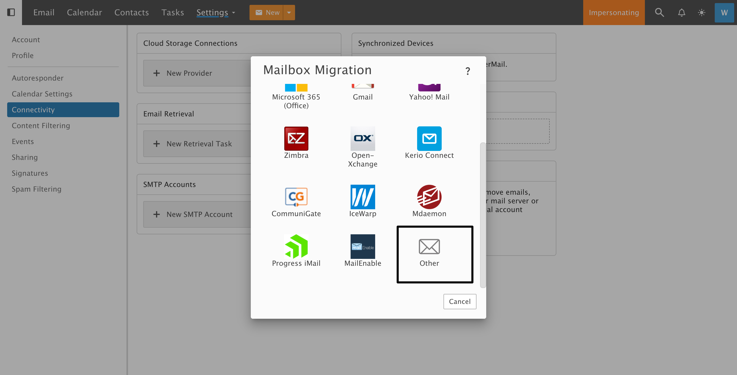
Task: Open the Calendar tab
Action: 84,12
